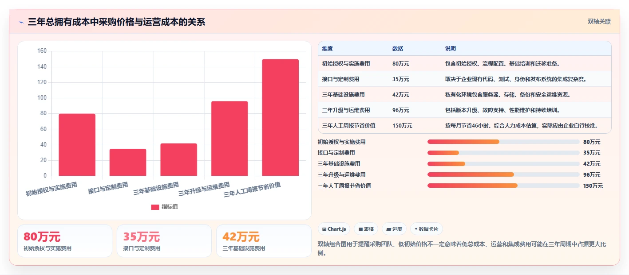Click the 160 y-axis tick label

42,51
